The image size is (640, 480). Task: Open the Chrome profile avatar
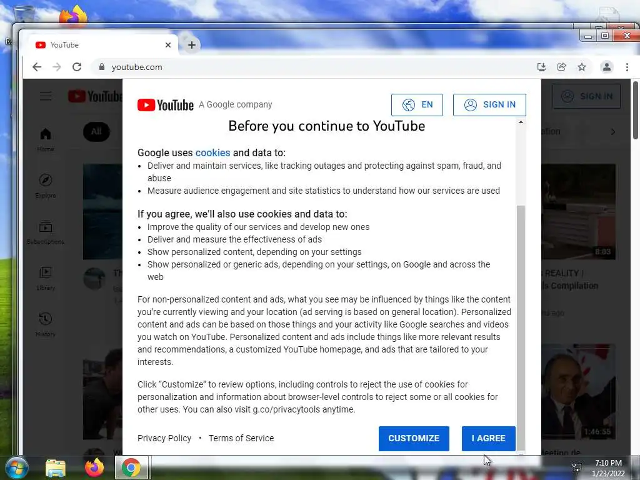pos(607,67)
